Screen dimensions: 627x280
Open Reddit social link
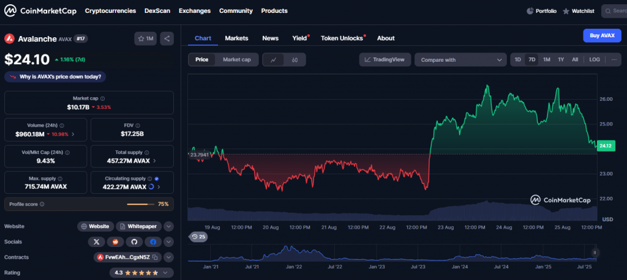tap(116, 241)
